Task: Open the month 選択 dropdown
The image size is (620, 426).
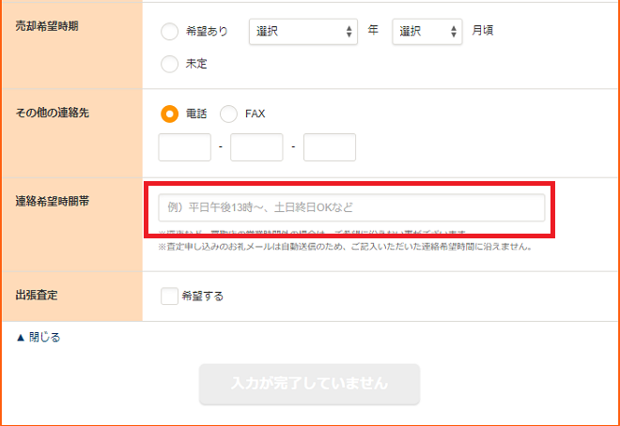Action: (426, 32)
